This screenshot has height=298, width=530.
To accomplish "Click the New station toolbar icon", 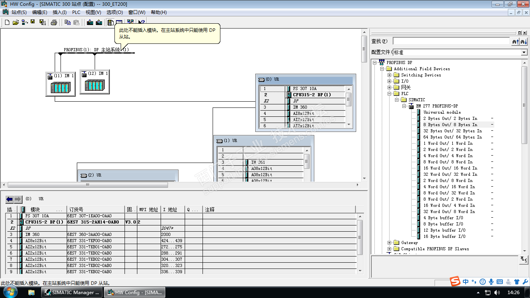I will click(x=7, y=23).
